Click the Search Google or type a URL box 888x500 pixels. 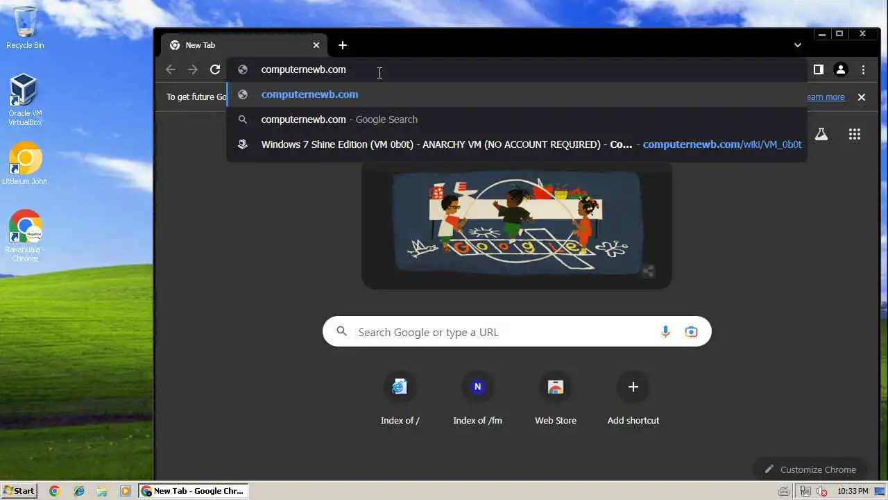click(517, 332)
